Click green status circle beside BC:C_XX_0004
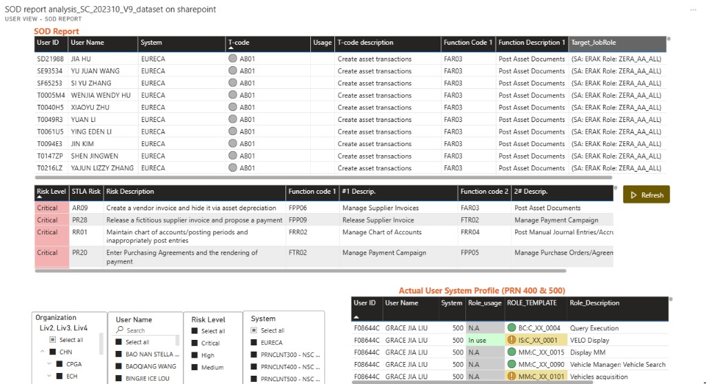Viewport: 706px width, 384px height. [x=512, y=327]
